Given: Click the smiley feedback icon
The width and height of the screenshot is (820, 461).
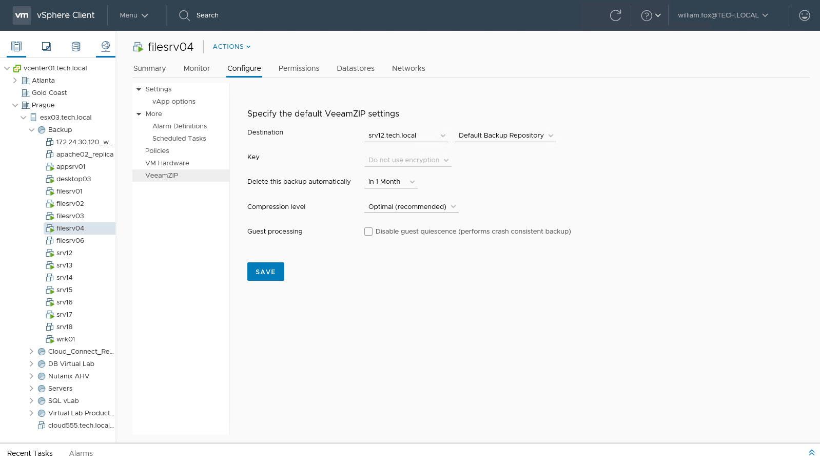Looking at the screenshot, I should point(804,15).
